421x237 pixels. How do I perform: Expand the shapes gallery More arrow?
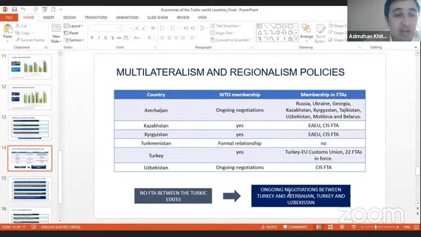click(x=296, y=39)
